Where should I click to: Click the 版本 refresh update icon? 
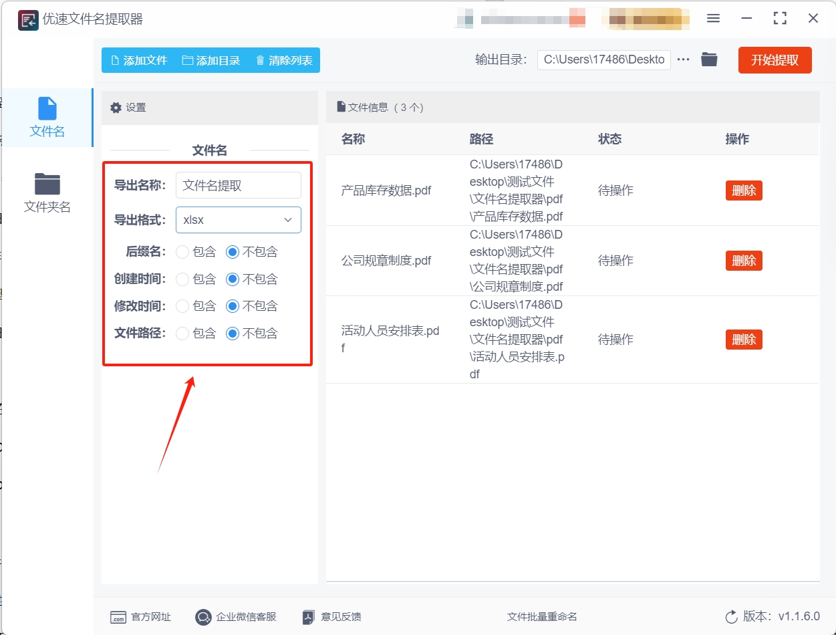pyautogui.click(x=731, y=617)
